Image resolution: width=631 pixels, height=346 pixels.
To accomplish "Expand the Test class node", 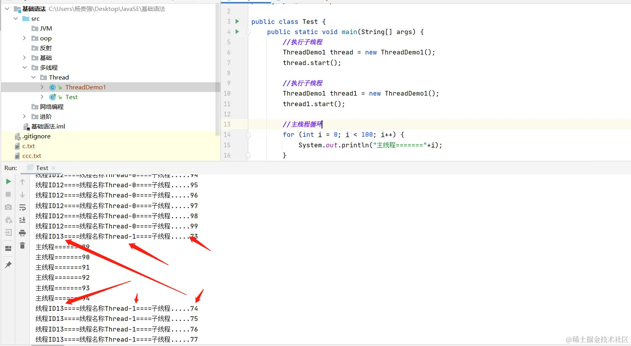I will point(42,97).
